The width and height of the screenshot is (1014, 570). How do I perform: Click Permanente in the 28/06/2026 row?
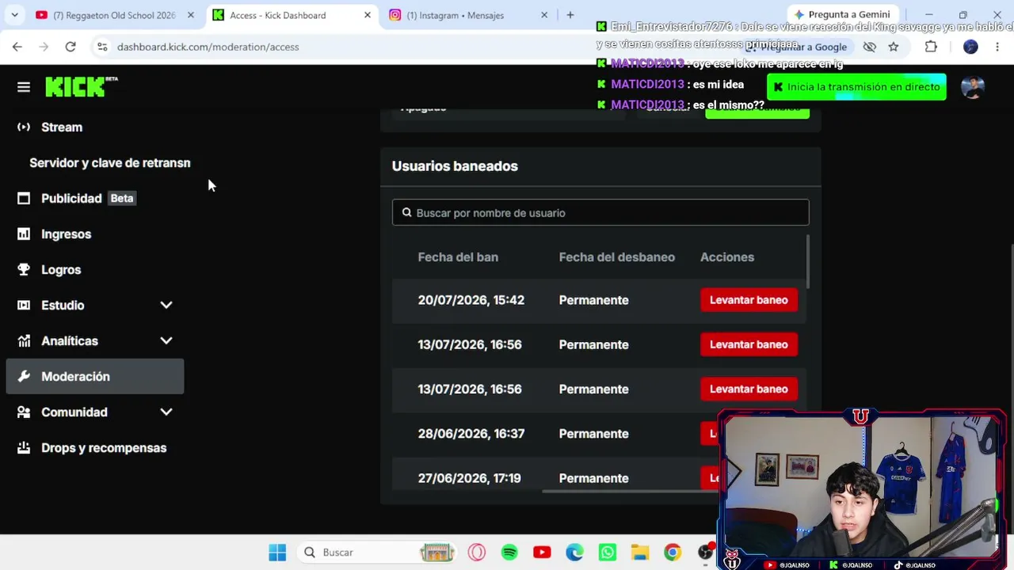[593, 434]
